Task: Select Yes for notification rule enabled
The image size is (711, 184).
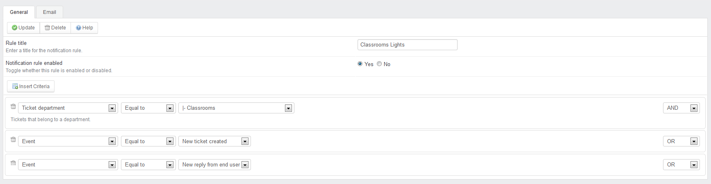Action: pos(360,64)
